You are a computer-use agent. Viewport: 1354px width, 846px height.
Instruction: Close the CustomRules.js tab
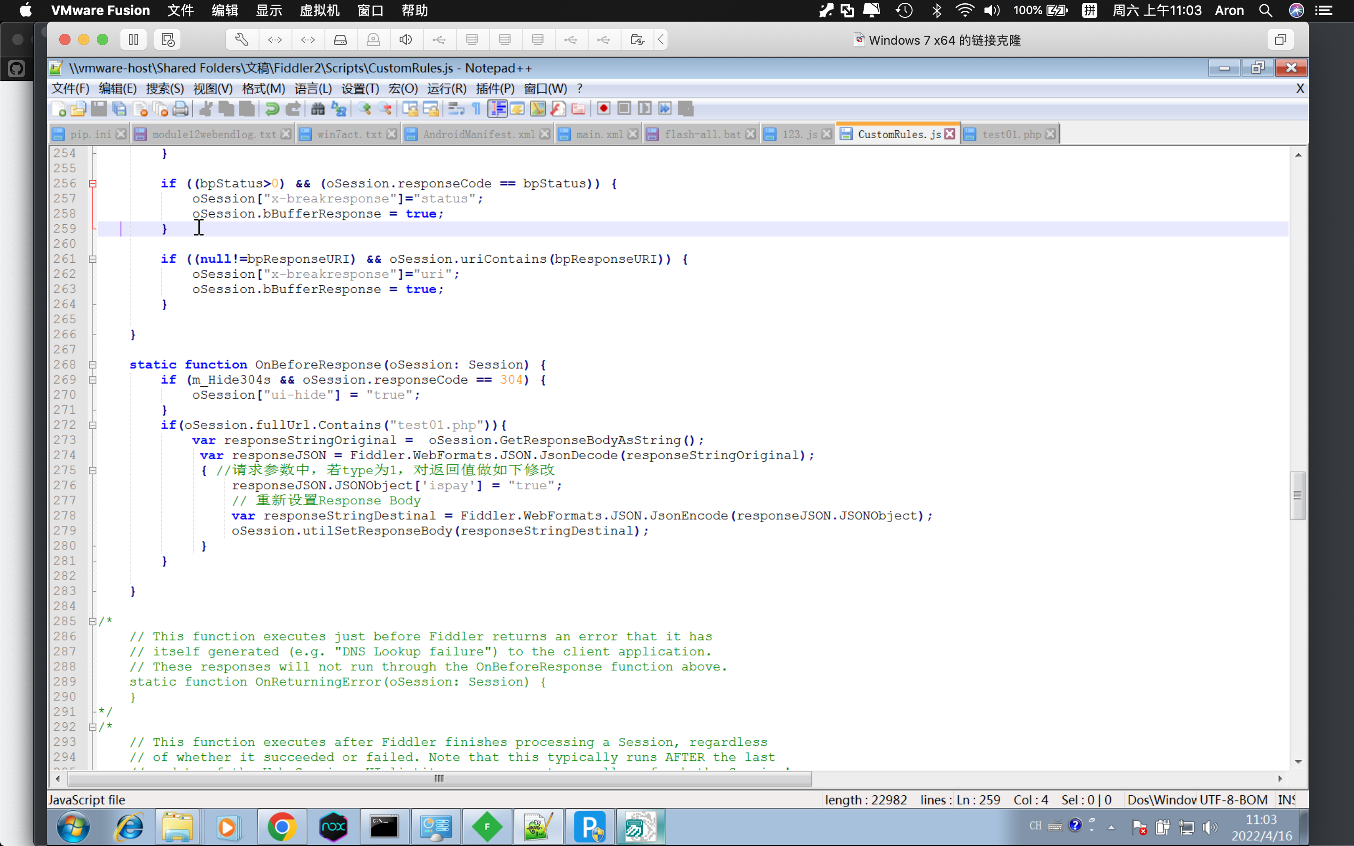950,134
